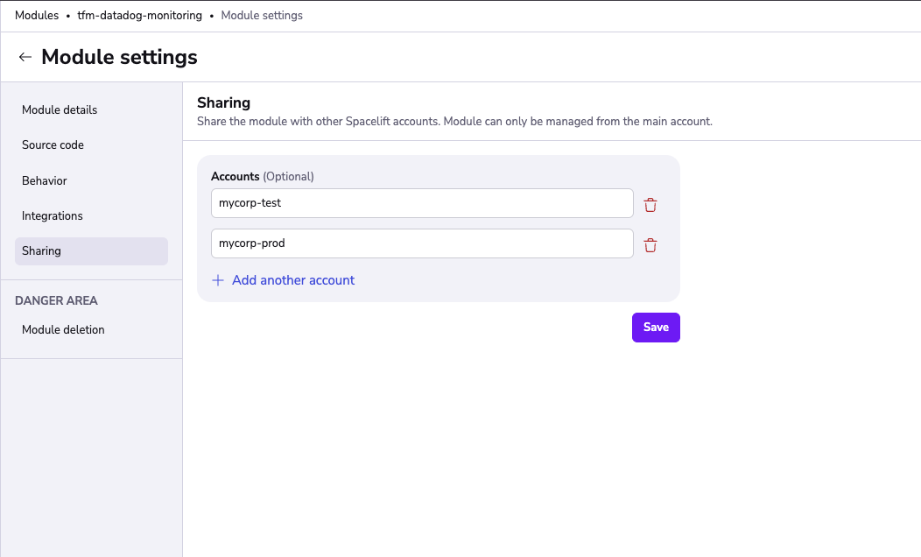Viewport: 921px width, 557px height.
Task: Click the plus icon before Add another account
Action: [x=218, y=280]
